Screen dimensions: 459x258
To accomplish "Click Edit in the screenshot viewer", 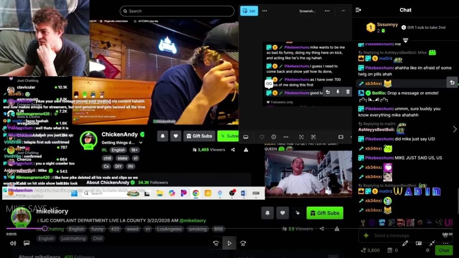I will pos(249,11).
